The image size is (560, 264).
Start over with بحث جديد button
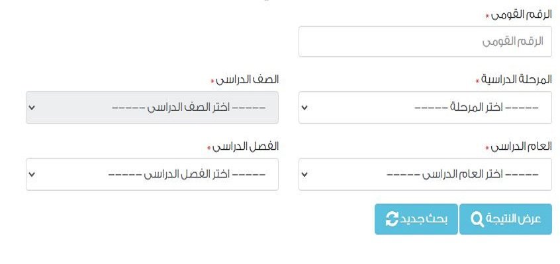pyautogui.click(x=416, y=219)
